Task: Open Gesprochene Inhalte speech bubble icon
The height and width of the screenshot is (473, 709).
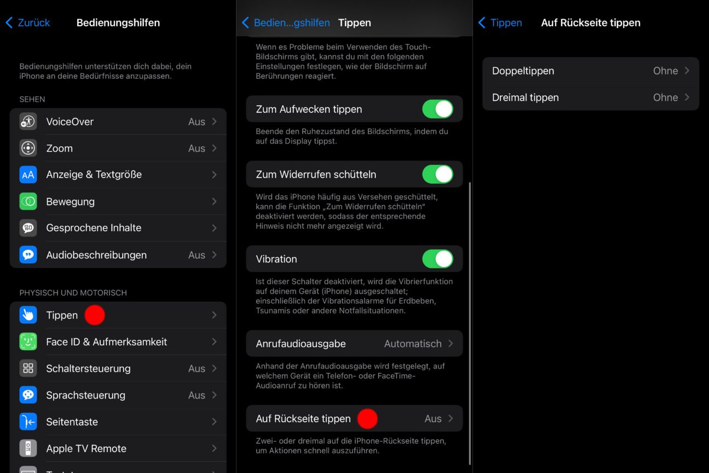Action: pyautogui.click(x=28, y=228)
